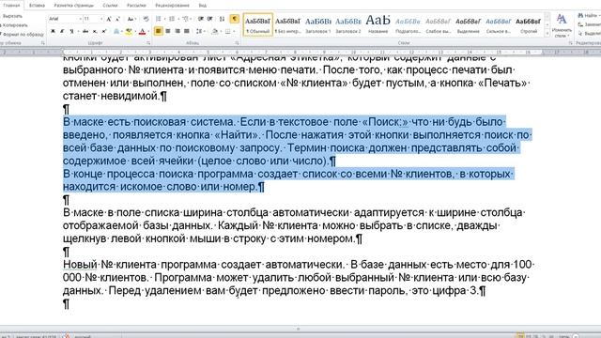This screenshot has height=338, width=601.
Task: Toggle justify text alignment
Action: click(186, 31)
